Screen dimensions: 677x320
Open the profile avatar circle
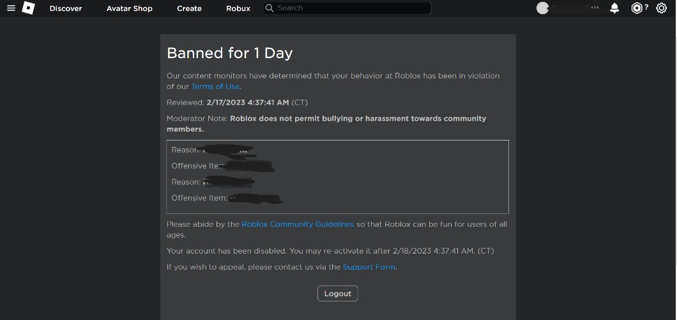point(543,8)
